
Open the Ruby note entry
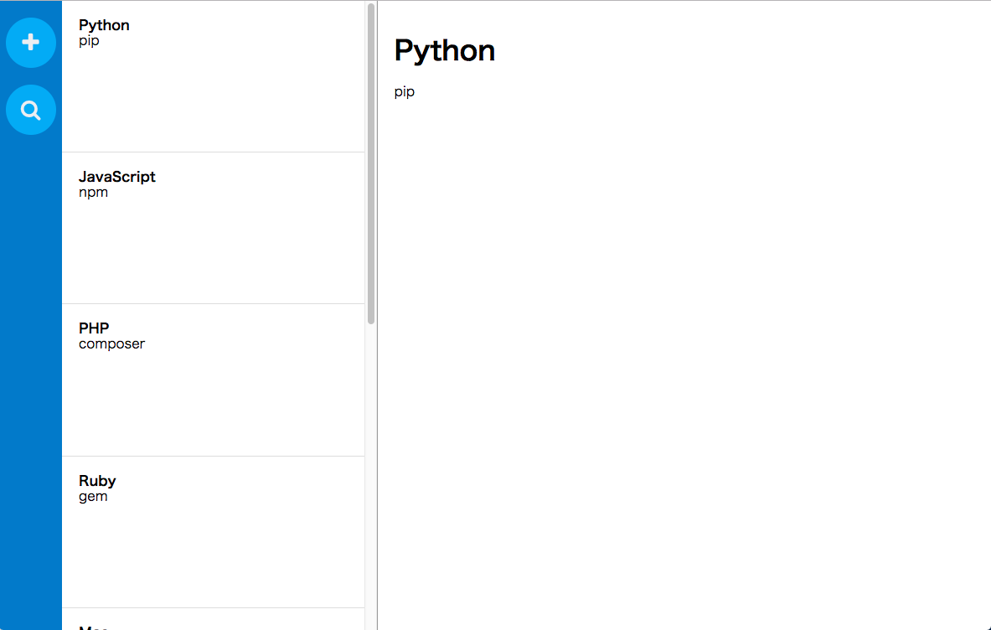click(213, 532)
